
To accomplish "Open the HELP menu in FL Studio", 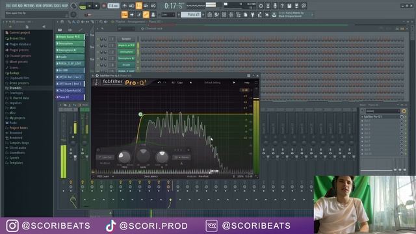I will (65, 5).
